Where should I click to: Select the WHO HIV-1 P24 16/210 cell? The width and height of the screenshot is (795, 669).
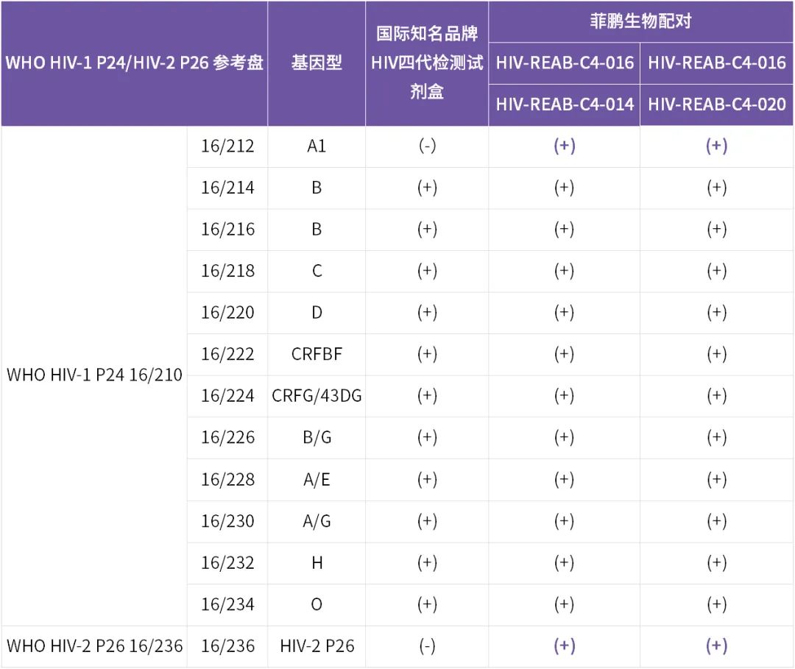point(94,375)
